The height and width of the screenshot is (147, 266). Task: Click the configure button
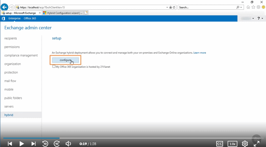pos(66,60)
